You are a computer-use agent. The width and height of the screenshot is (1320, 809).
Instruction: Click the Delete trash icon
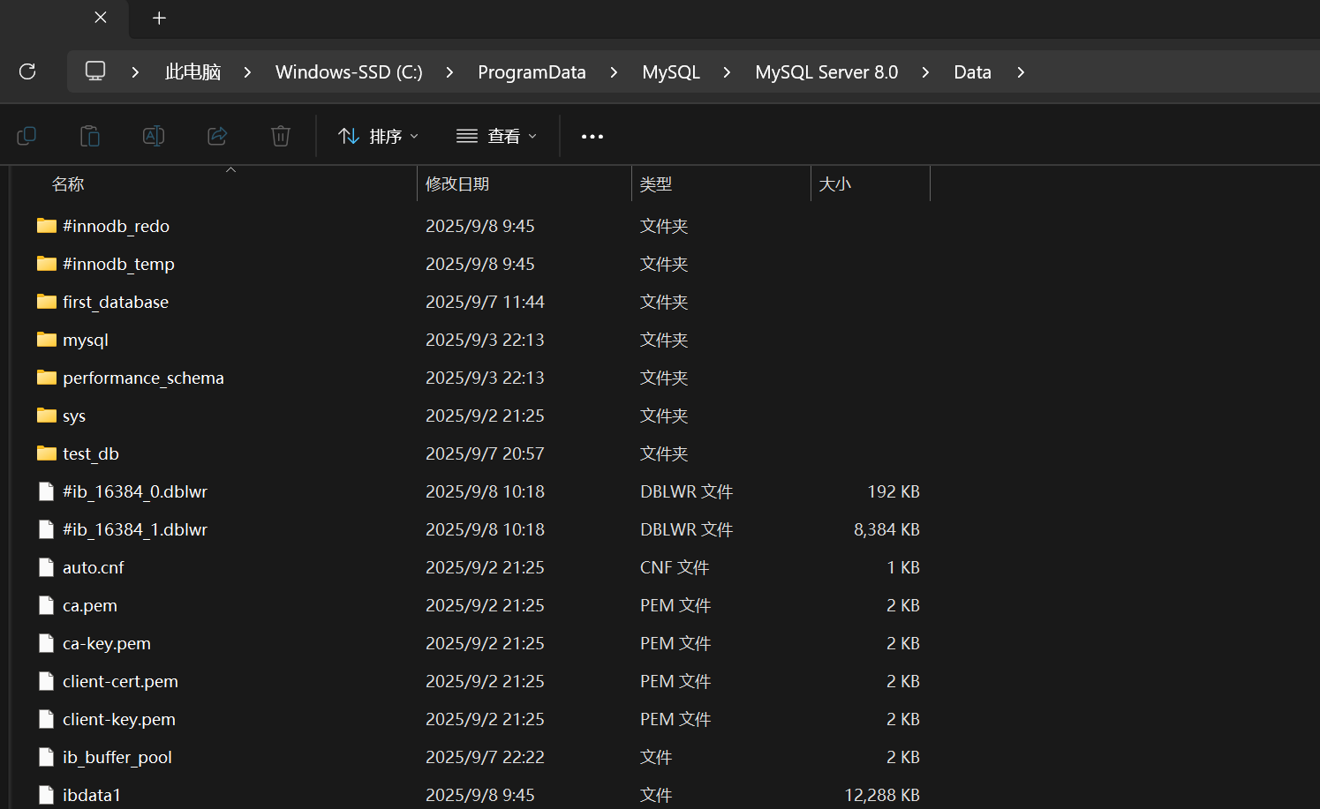(281, 136)
